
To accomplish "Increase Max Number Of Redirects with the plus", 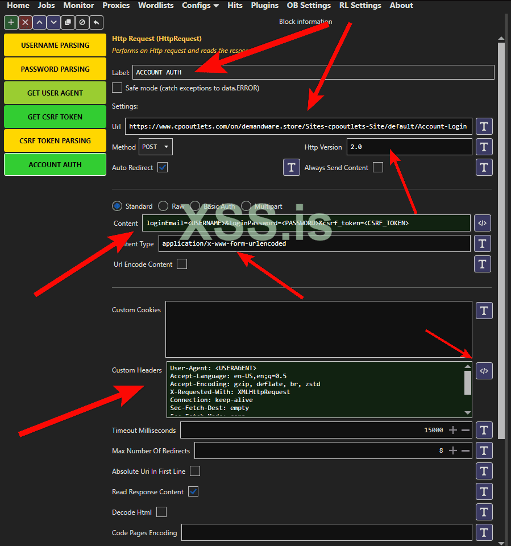I will coord(453,451).
